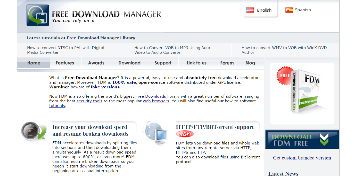Open the Link to us tab

pyautogui.click(x=196, y=63)
